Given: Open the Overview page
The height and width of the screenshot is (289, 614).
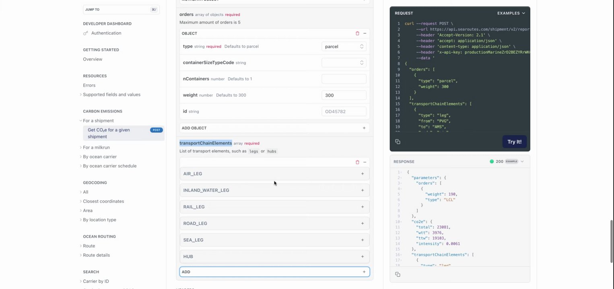Looking at the screenshot, I should tap(93, 59).
